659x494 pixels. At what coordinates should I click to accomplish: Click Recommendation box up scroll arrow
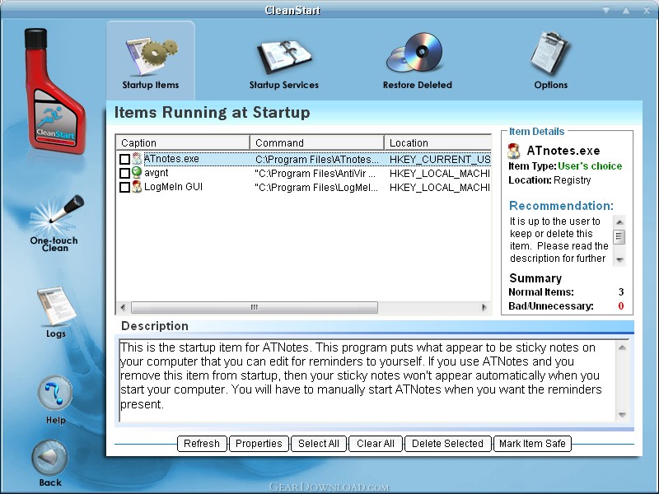[619, 221]
